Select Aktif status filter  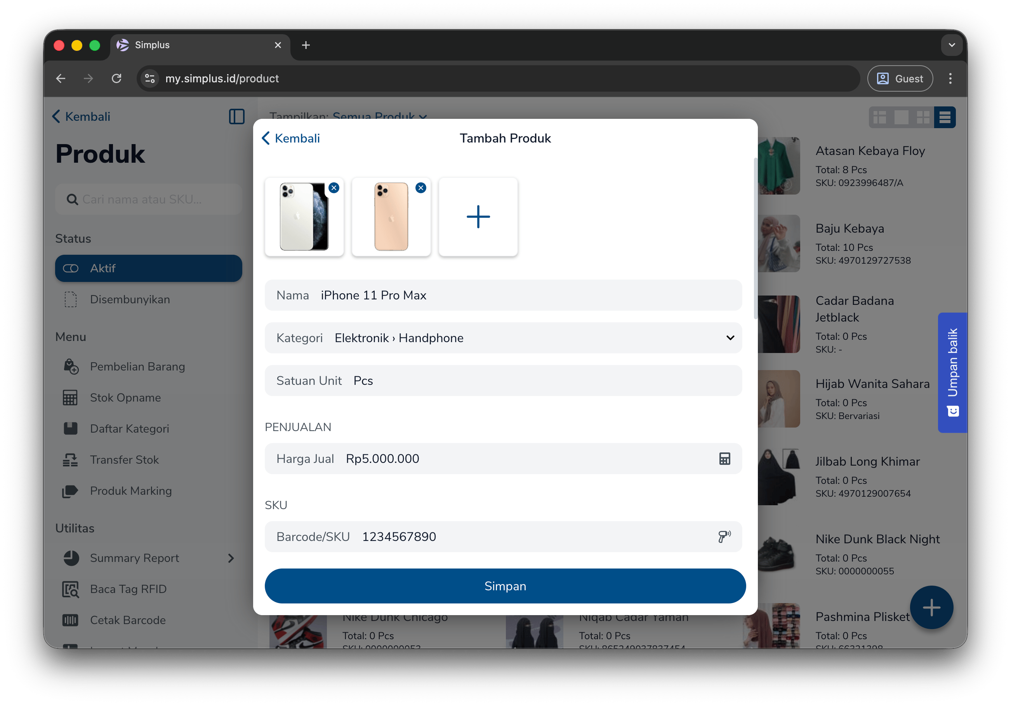click(x=148, y=268)
